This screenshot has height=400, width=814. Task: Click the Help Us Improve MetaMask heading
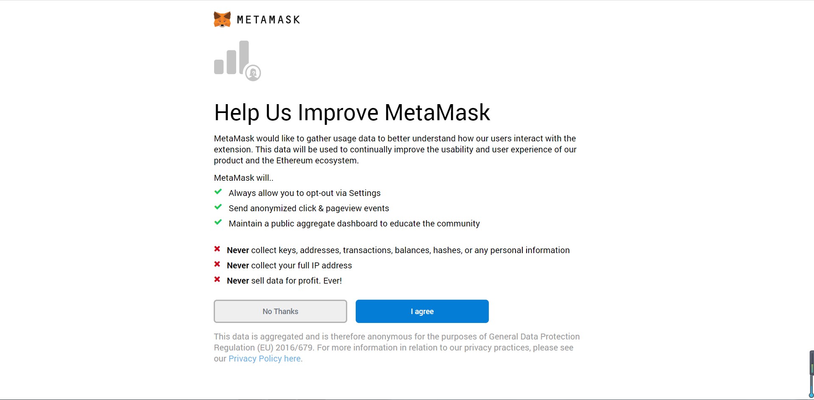(352, 113)
